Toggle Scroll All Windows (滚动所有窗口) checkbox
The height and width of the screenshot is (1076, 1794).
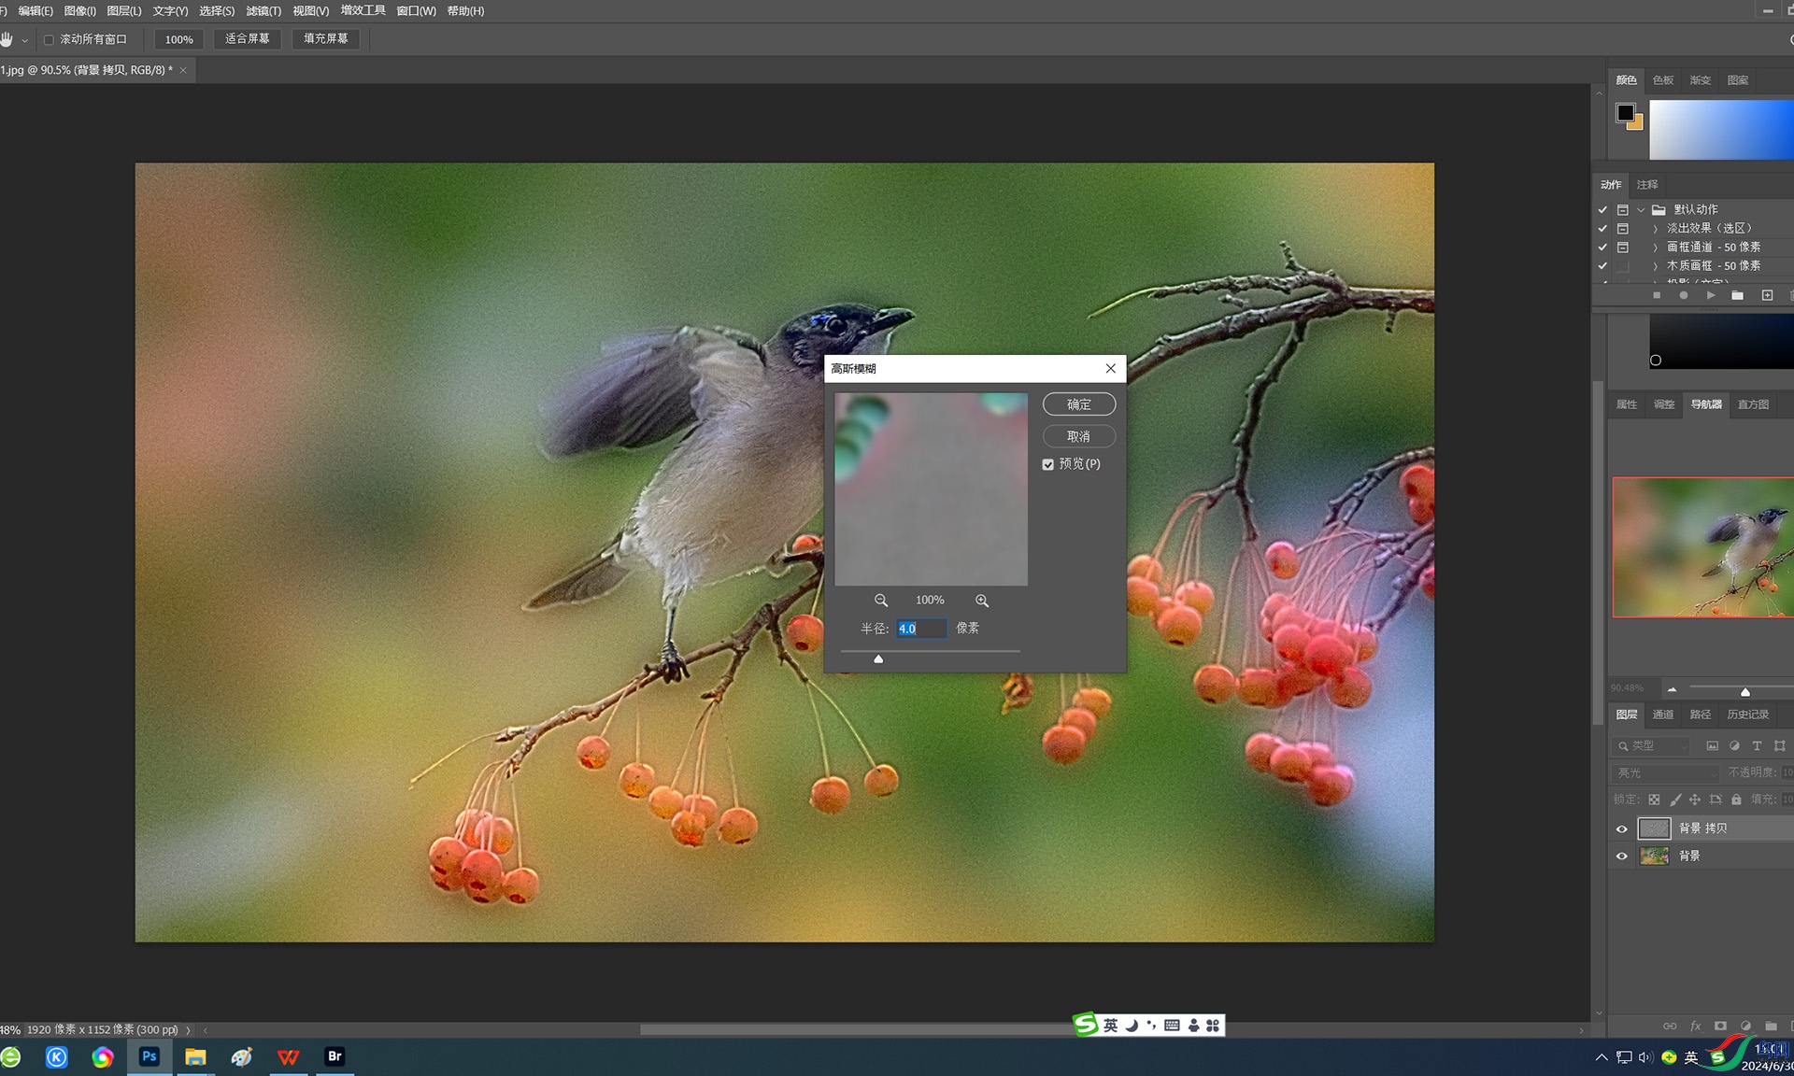tap(49, 39)
